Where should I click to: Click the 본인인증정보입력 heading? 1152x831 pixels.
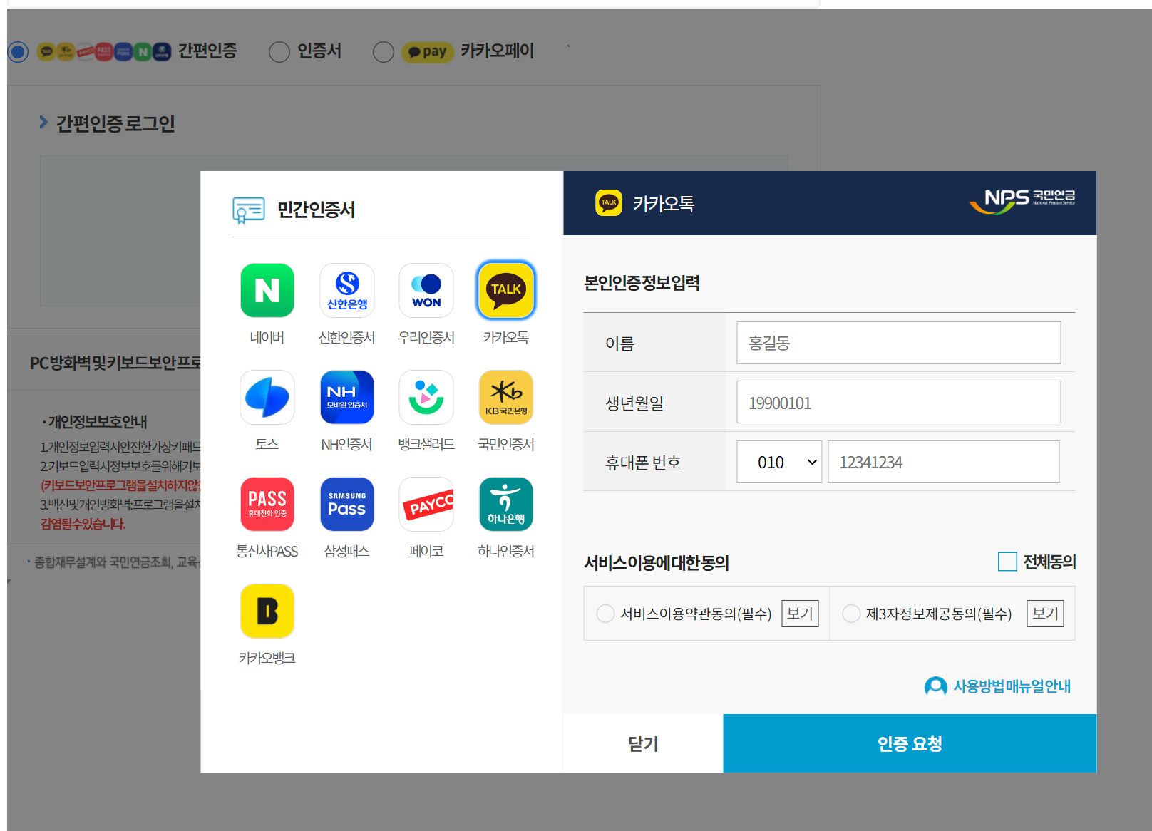[642, 283]
